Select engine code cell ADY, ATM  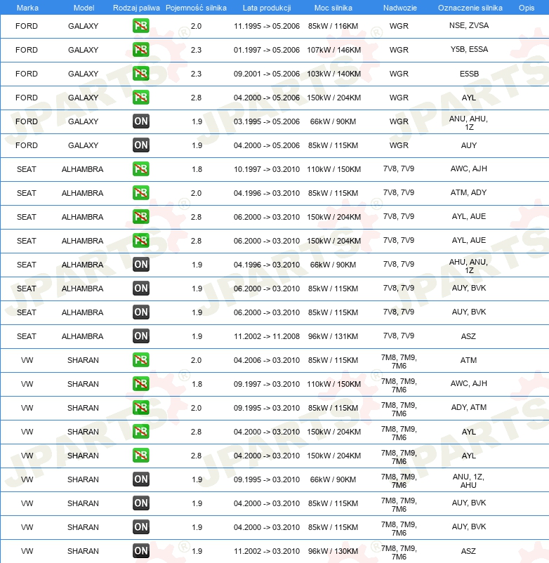(469, 407)
